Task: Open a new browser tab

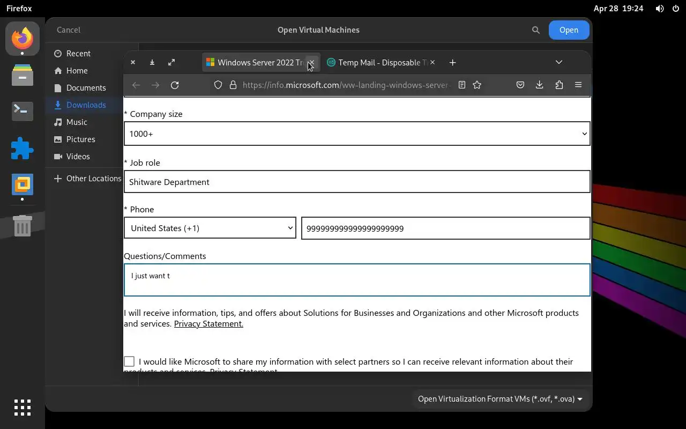Action: point(452,62)
